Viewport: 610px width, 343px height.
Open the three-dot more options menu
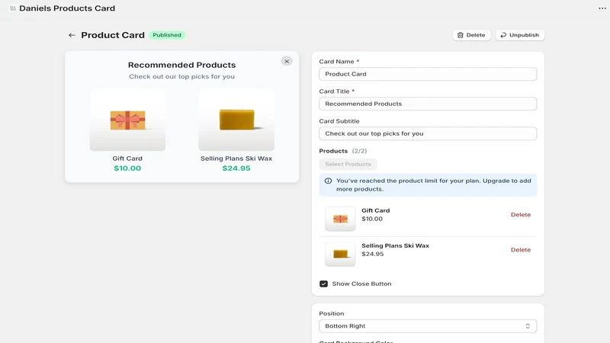pos(602,8)
